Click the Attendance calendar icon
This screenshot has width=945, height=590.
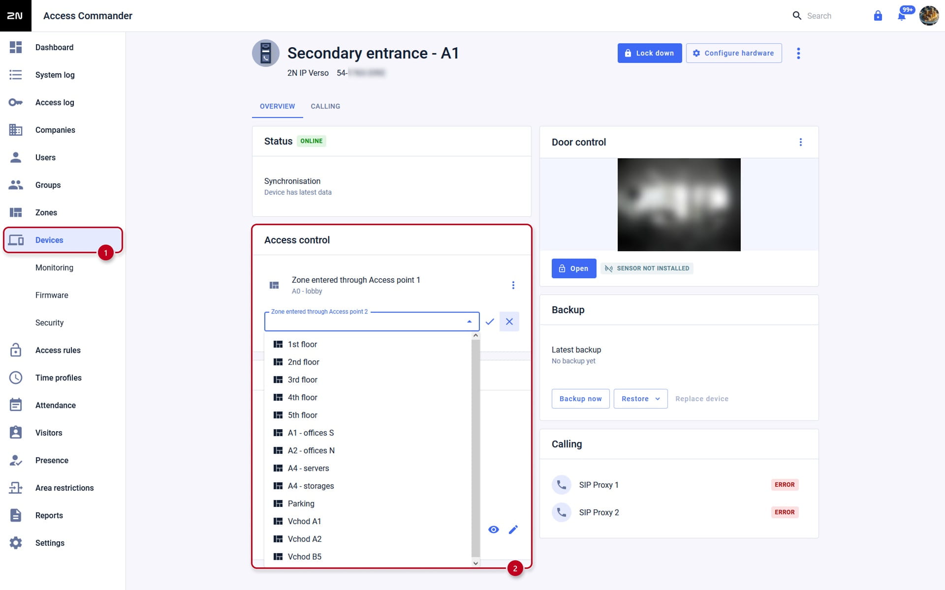16,405
